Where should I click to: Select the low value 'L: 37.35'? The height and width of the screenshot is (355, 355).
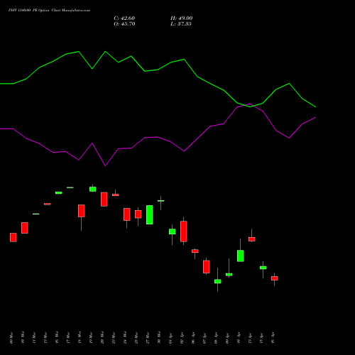[x=181, y=24]
